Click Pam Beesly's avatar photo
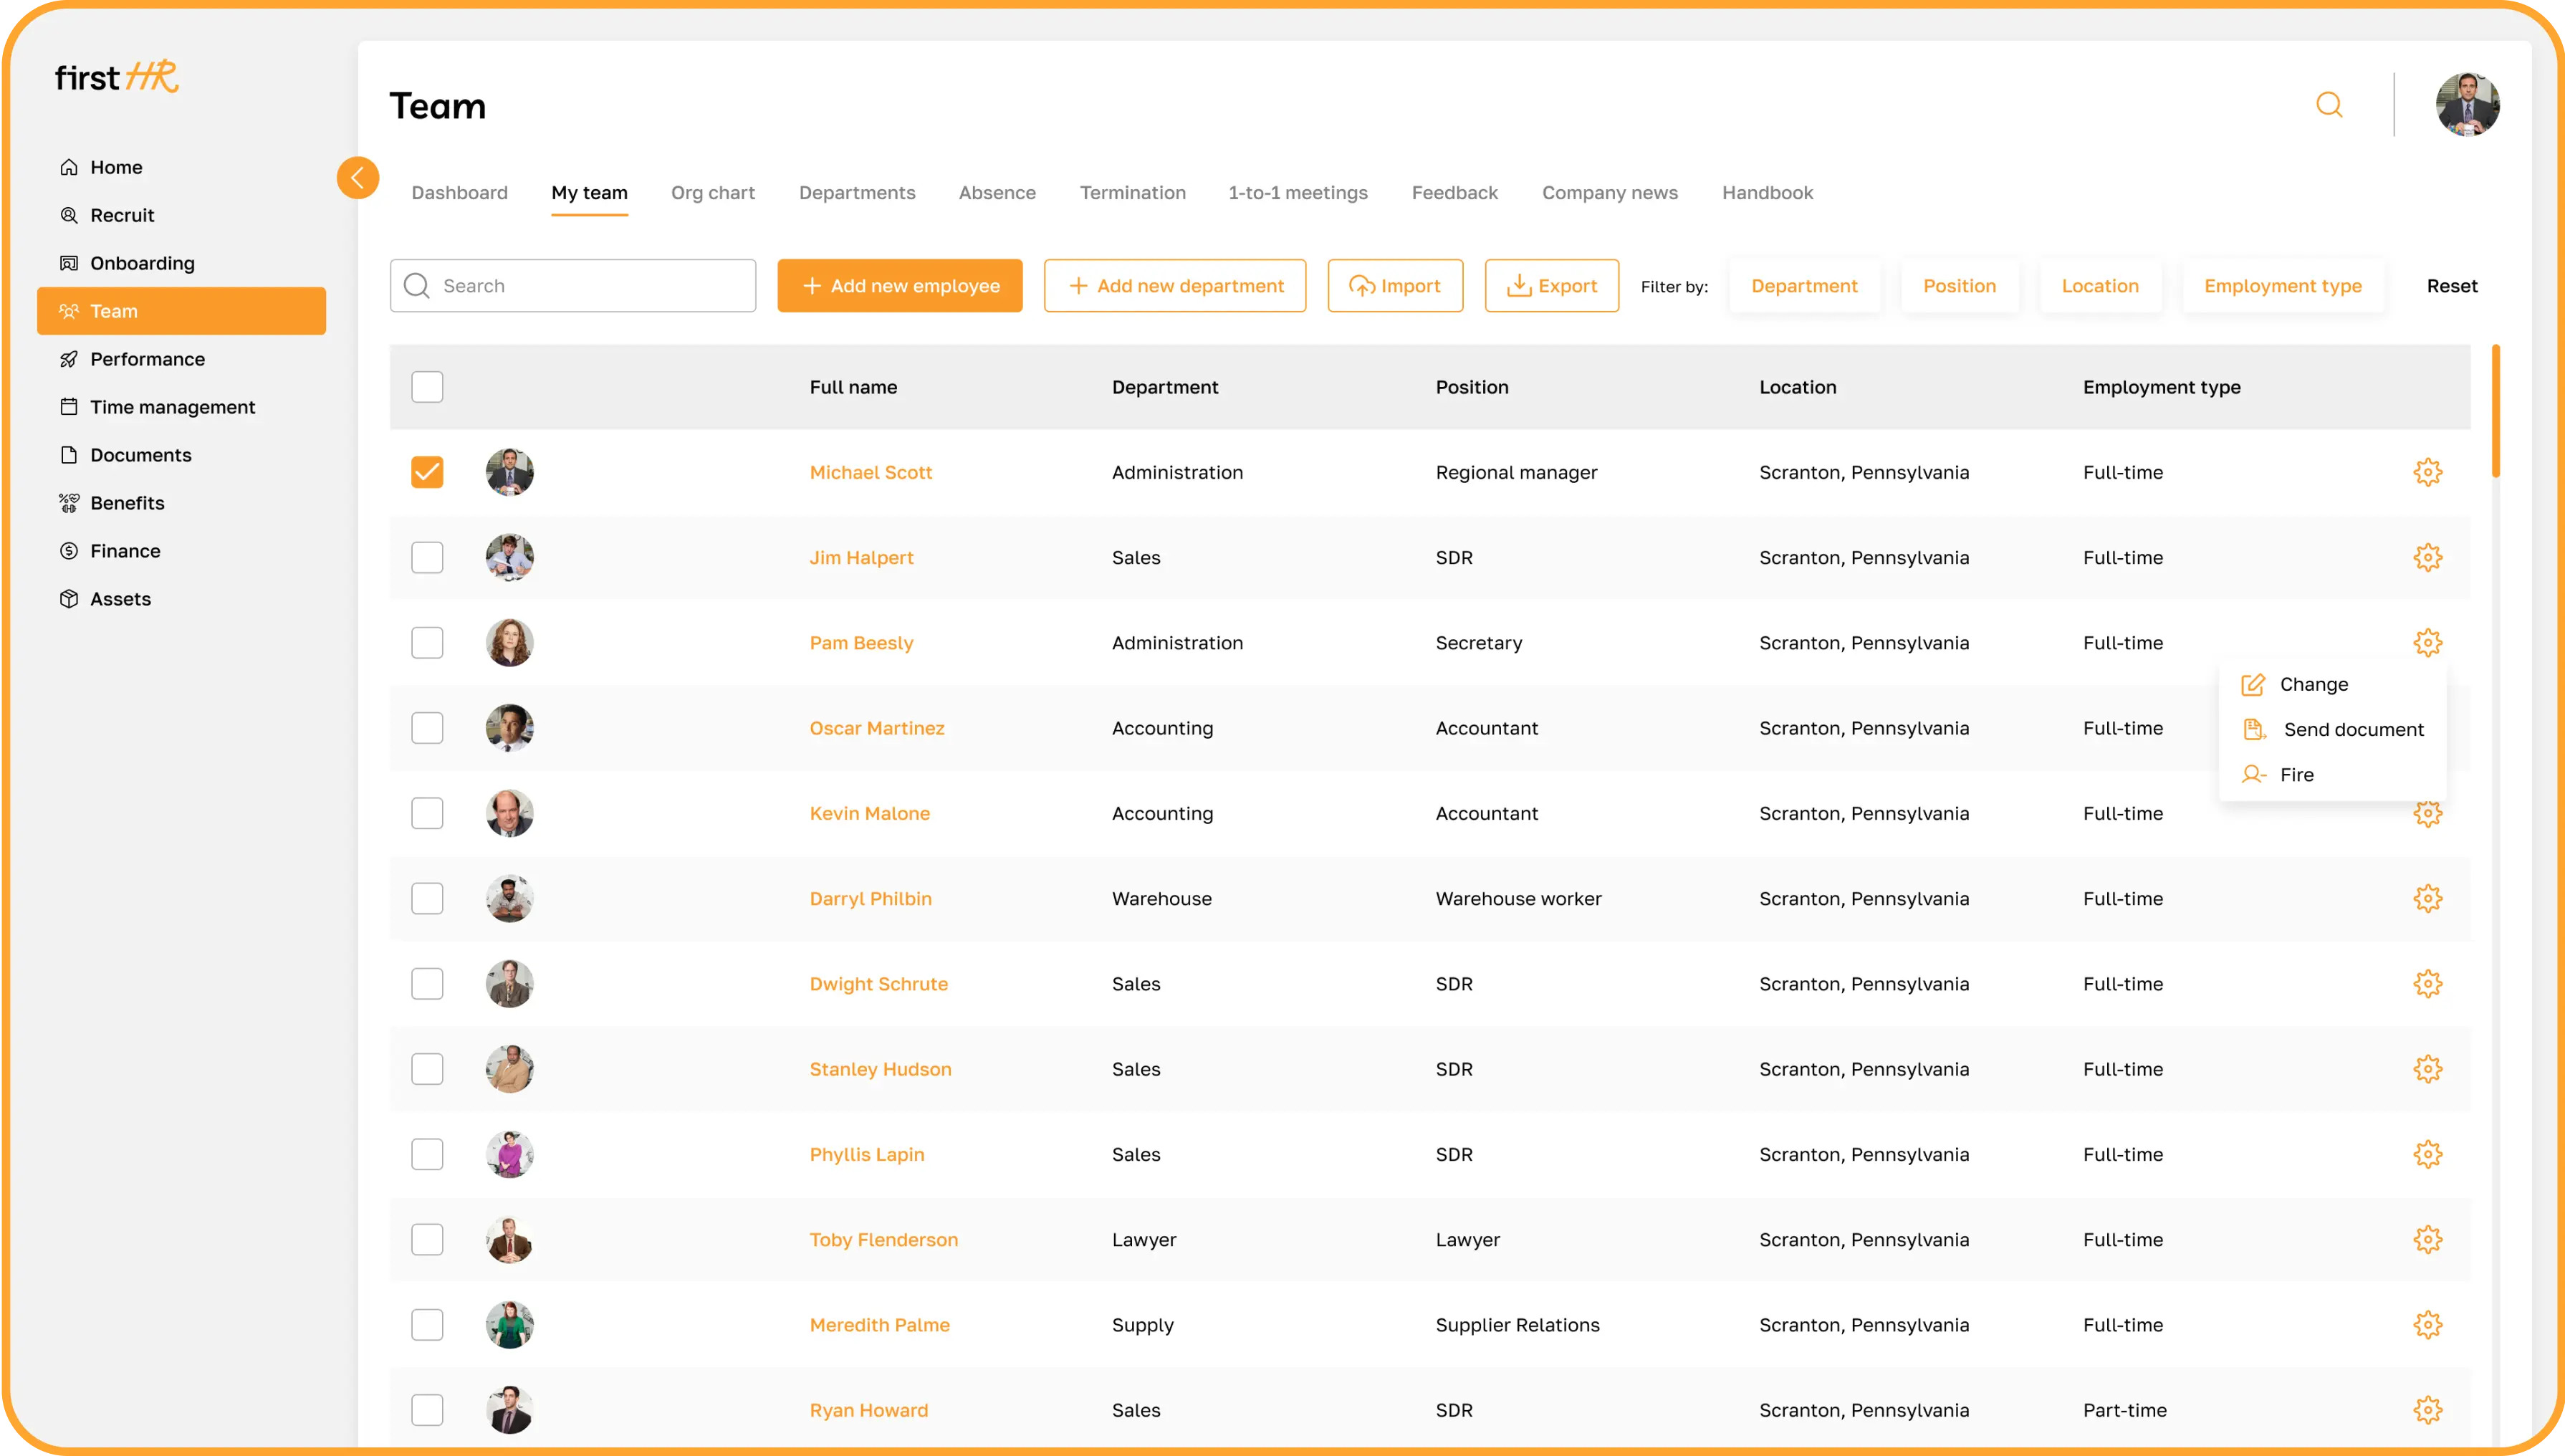 [510, 642]
